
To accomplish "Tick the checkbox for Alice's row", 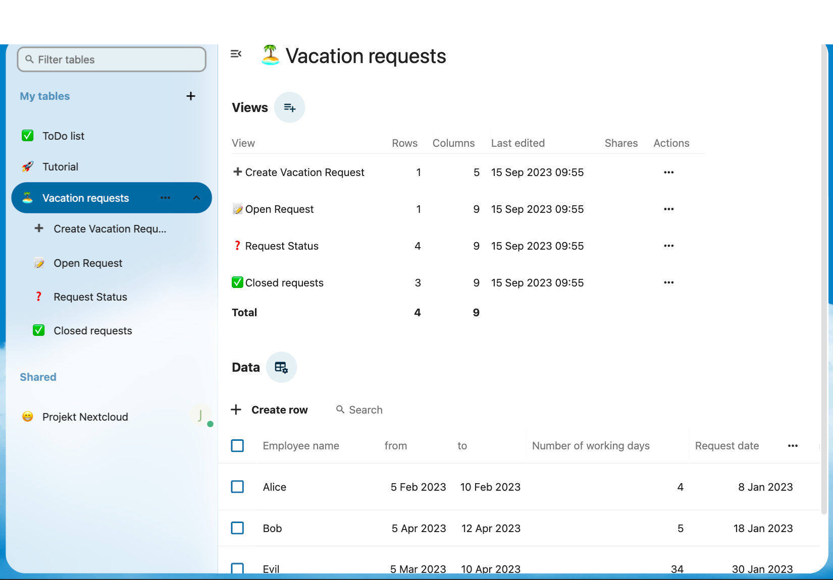I will pyautogui.click(x=237, y=487).
